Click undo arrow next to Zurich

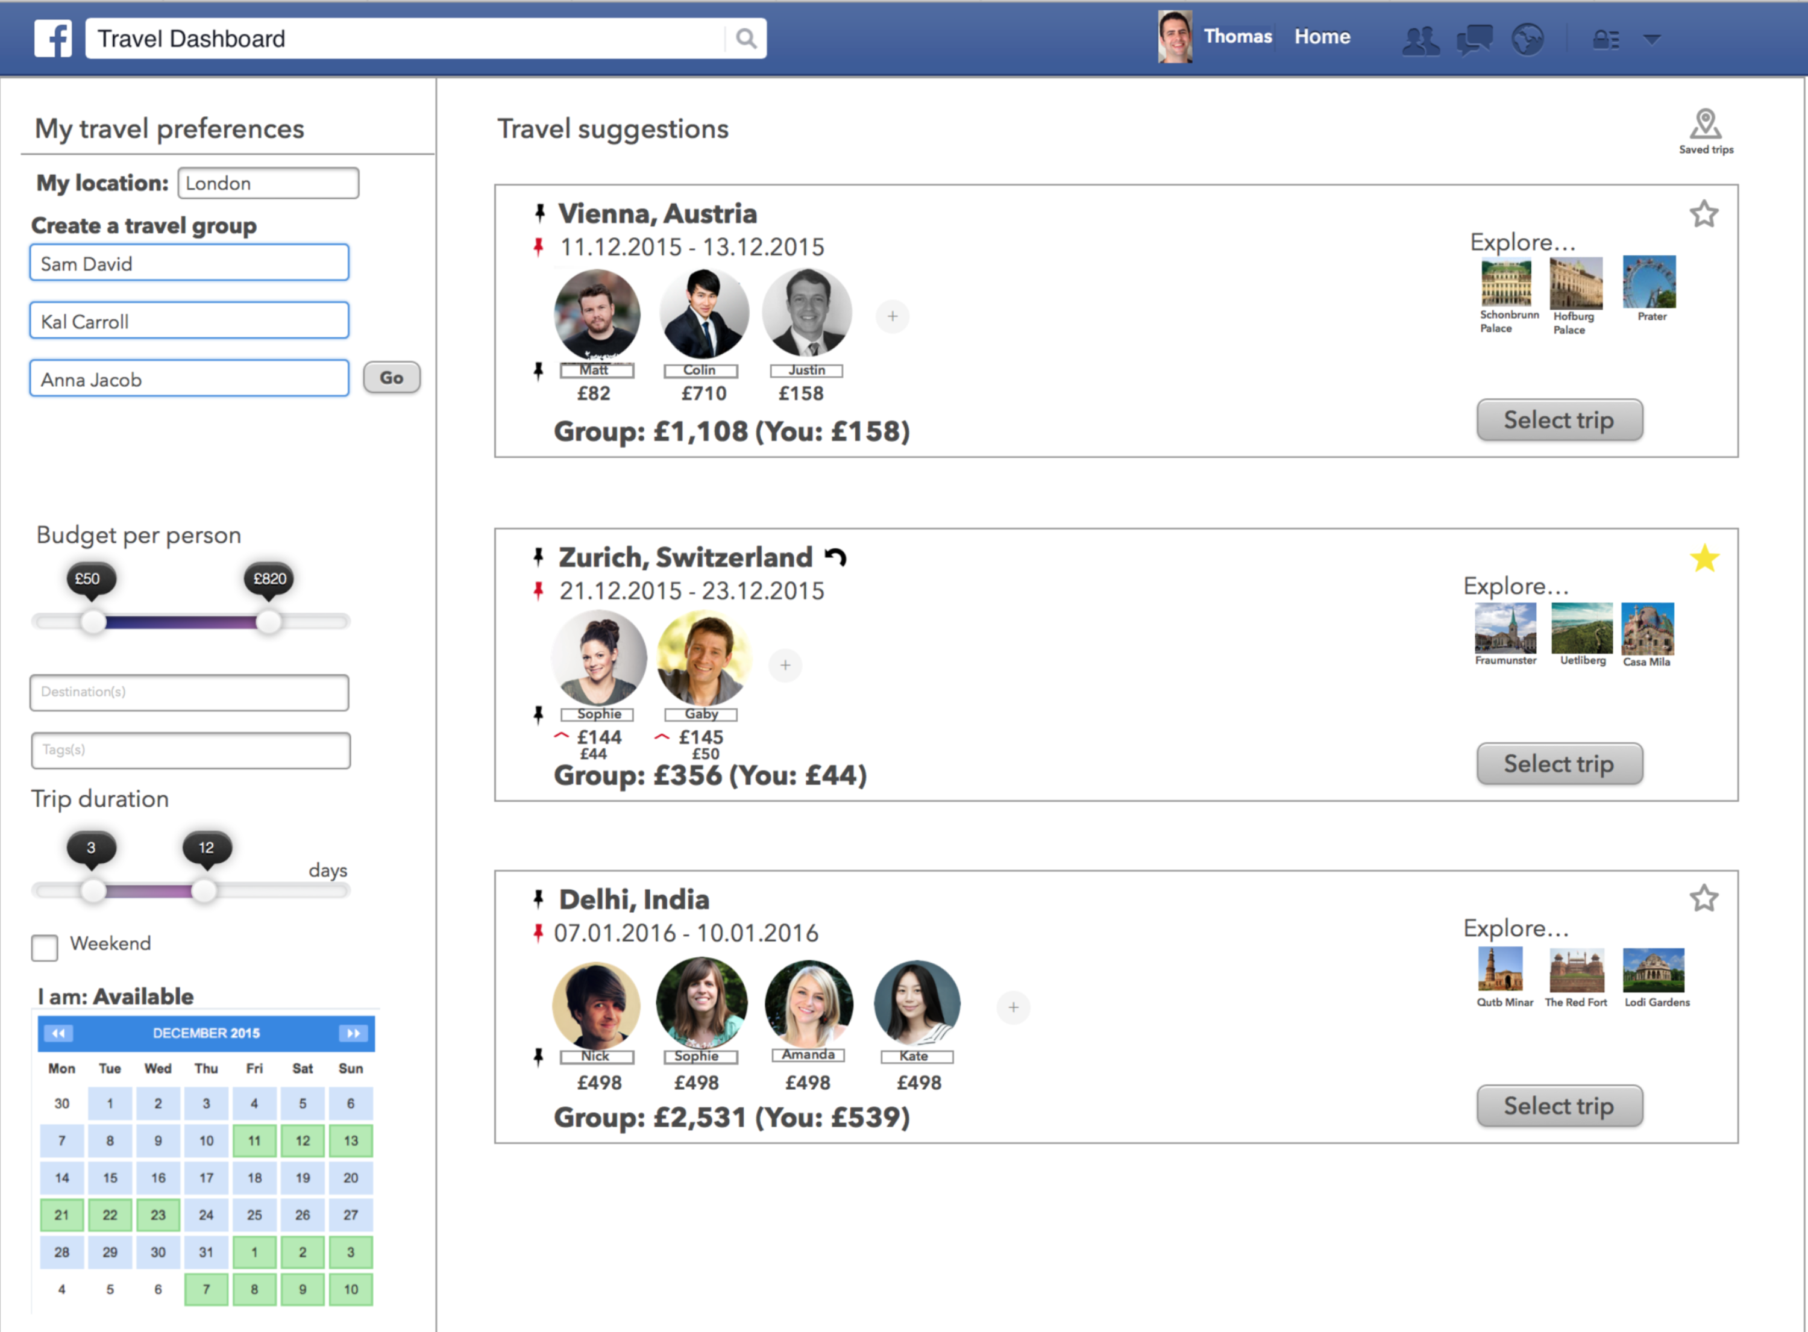point(835,557)
